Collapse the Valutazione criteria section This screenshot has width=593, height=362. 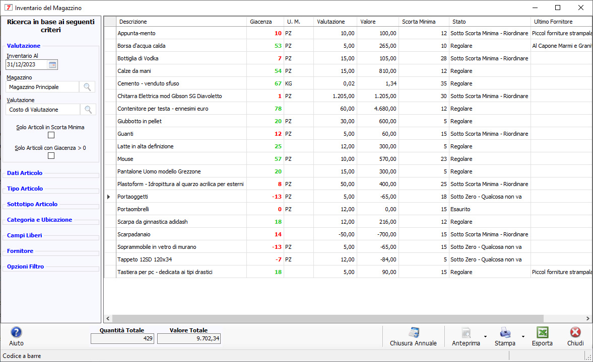tap(24, 46)
